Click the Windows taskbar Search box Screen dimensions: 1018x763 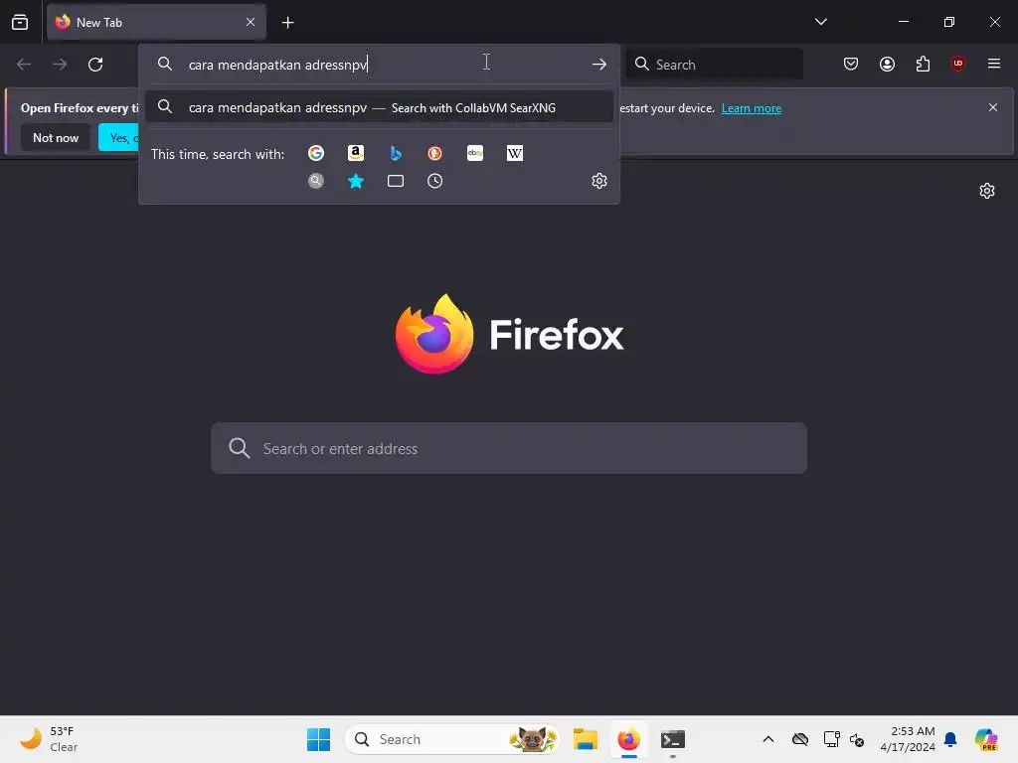(452, 739)
